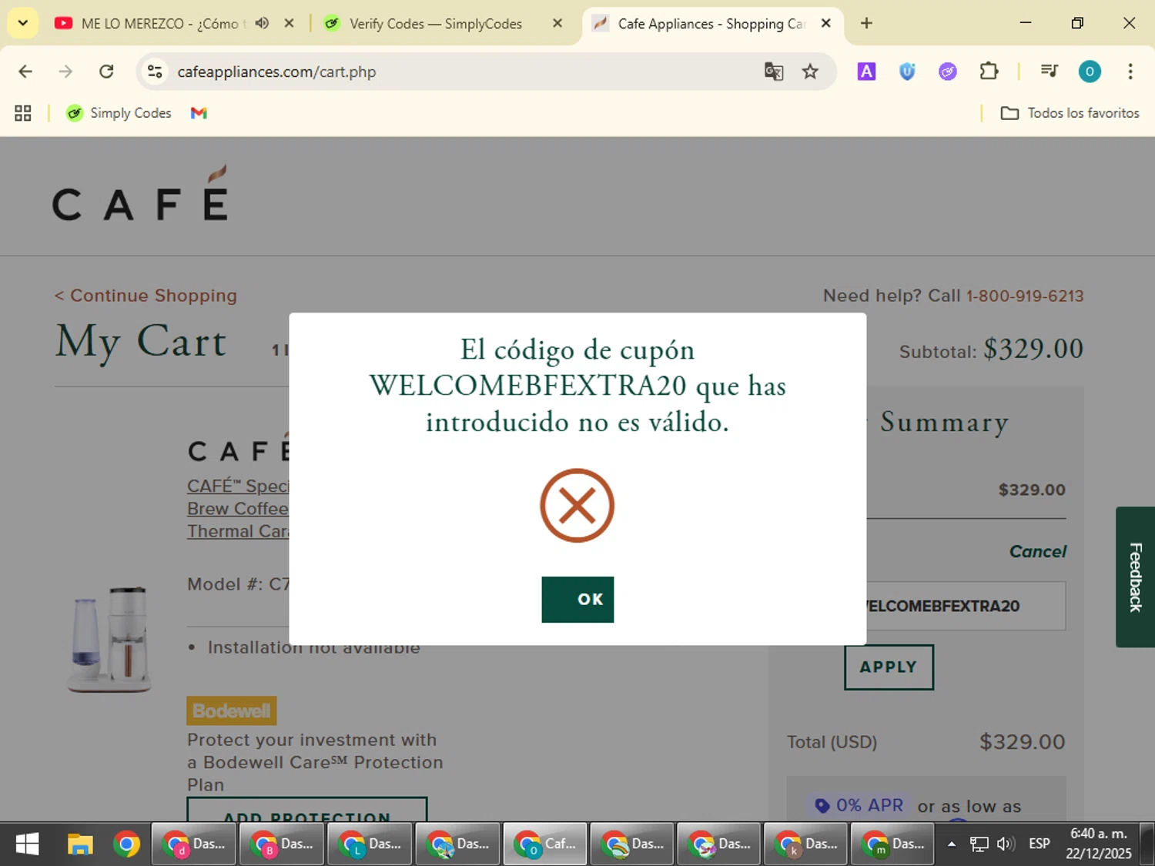The width and height of the screenshot is (1155, 866).
Task: Open the Chrome profile avatar O
Action: 1090,72
